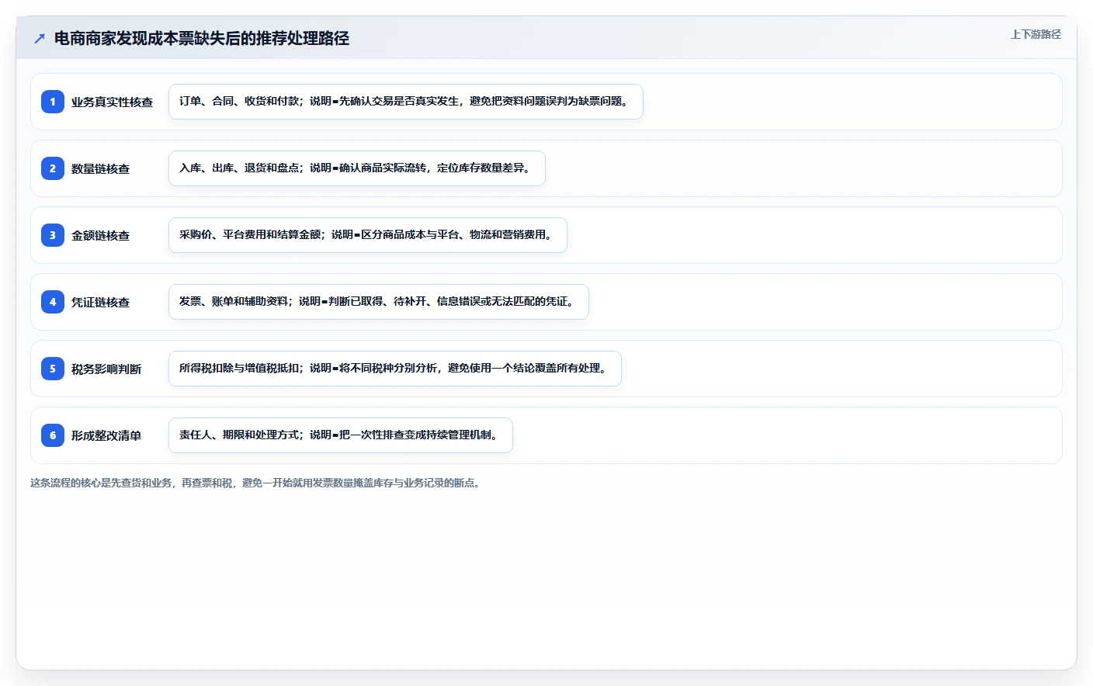Click step number 2 badge

(53, 168)
